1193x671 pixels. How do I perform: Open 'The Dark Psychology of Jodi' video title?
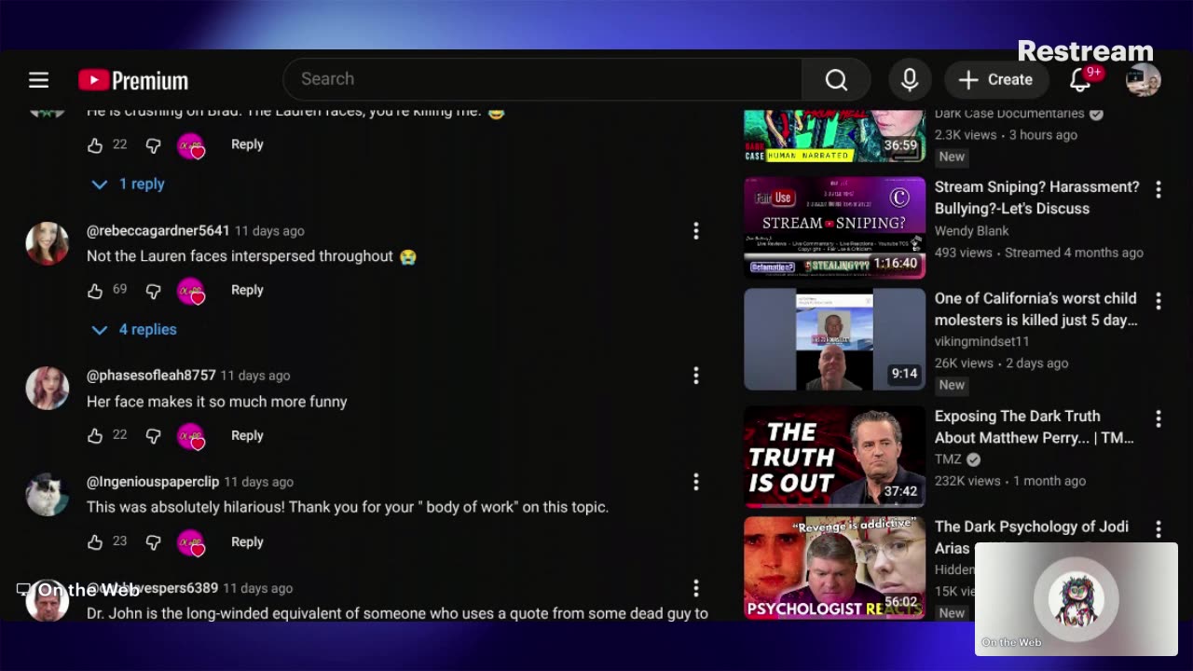coord(1032,537)
